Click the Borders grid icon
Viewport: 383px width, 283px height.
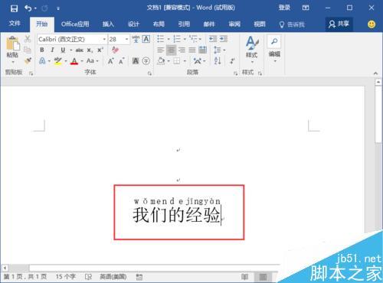point(177,61)
